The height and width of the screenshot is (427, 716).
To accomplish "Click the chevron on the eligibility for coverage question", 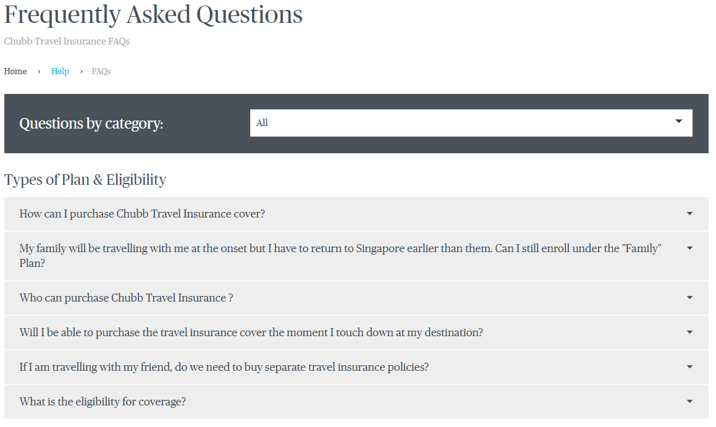I will [x=689, y=401].
